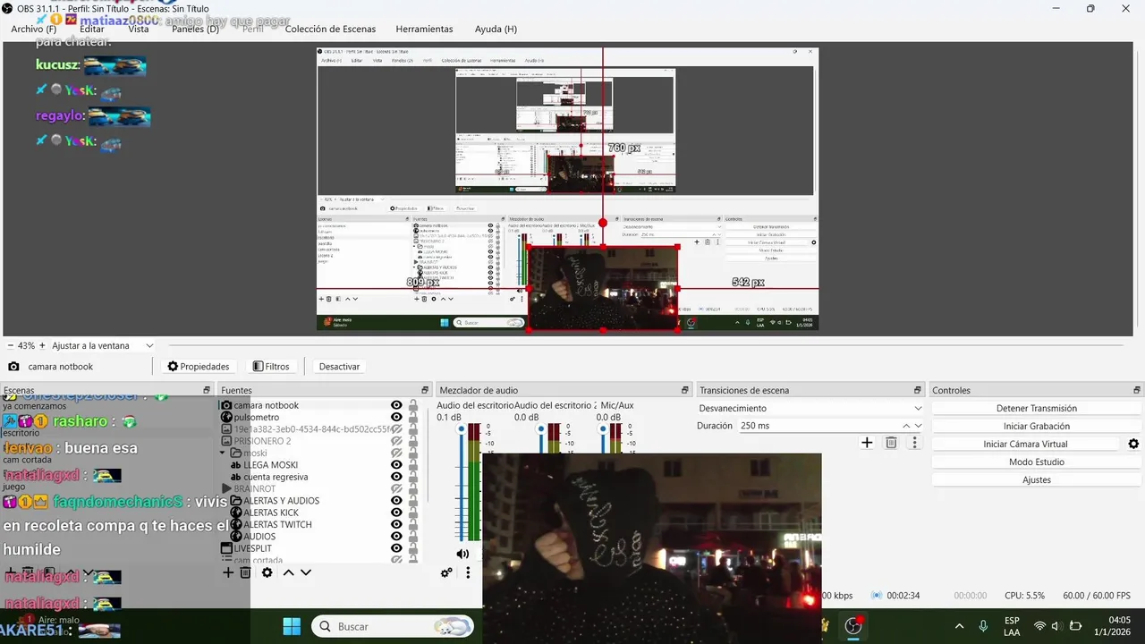Image resolution: width=1145 pixels, height=644 pixels.
Task: Open Ajustes in Controles
Action: point(1037,479)
